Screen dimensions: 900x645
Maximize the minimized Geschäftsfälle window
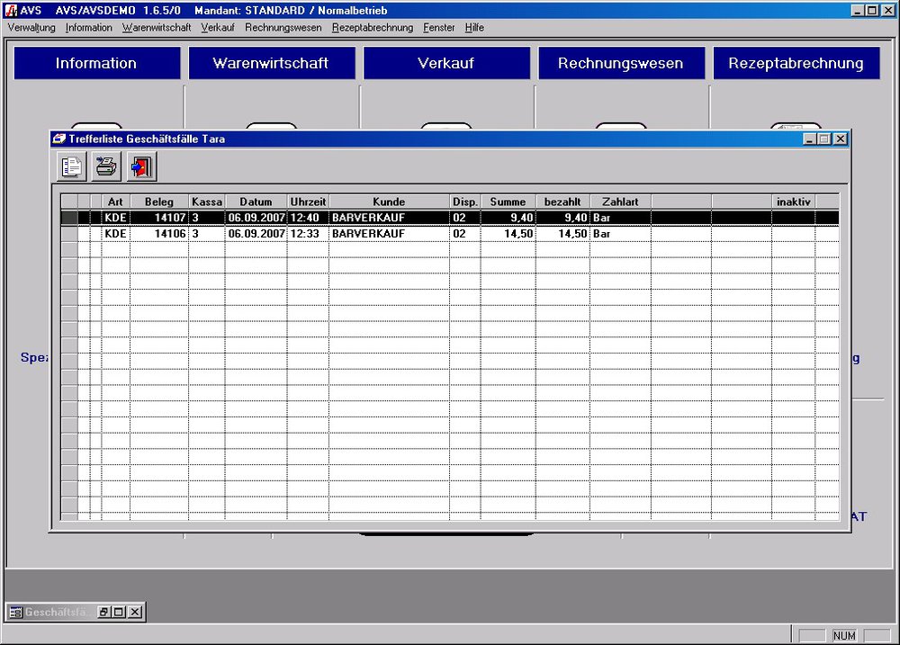pyautogui.click(x=119, y=613)
